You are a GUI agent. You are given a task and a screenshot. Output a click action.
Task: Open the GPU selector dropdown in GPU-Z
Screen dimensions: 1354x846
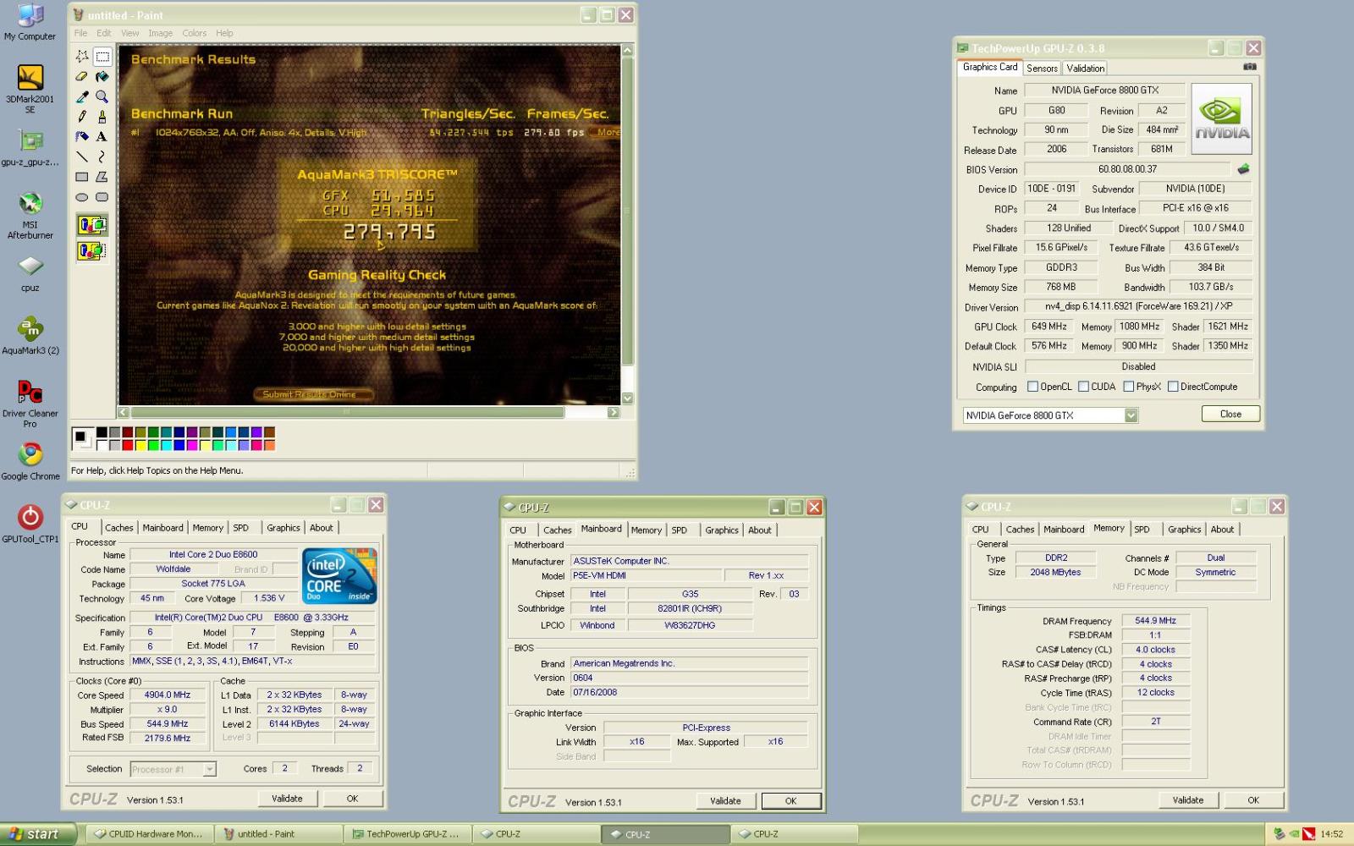coord(1131,415)
